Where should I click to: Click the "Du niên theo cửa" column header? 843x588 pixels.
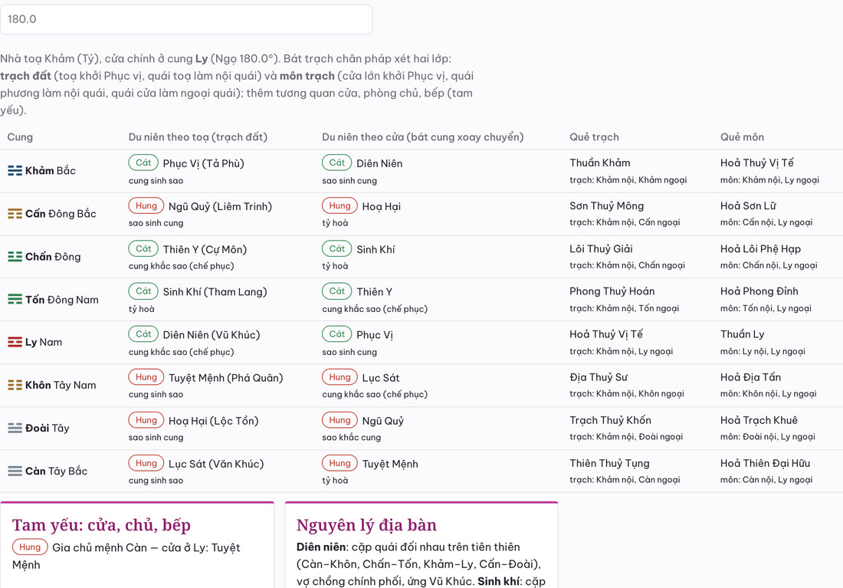coord(422,137)
